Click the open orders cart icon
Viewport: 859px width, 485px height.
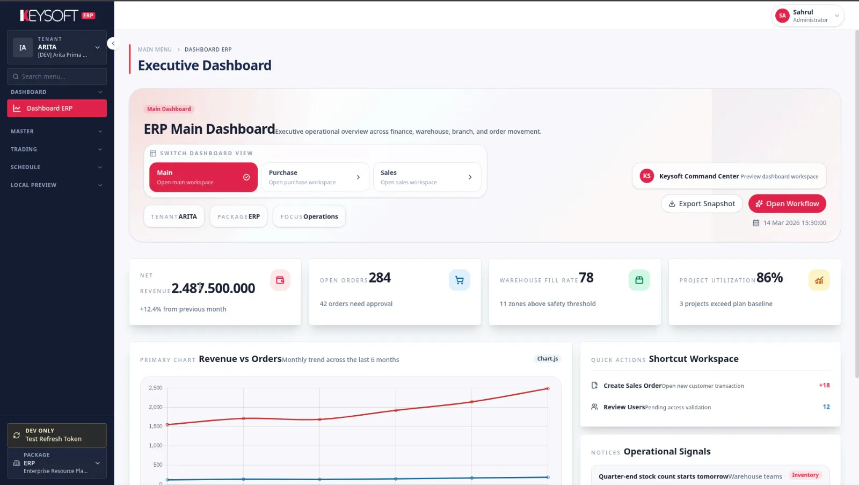click(460, 280)
